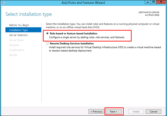Click the Remote Desktop Services installation label
Screen dimensions: 167x116
pyautogui.click(x=72, y=43)
